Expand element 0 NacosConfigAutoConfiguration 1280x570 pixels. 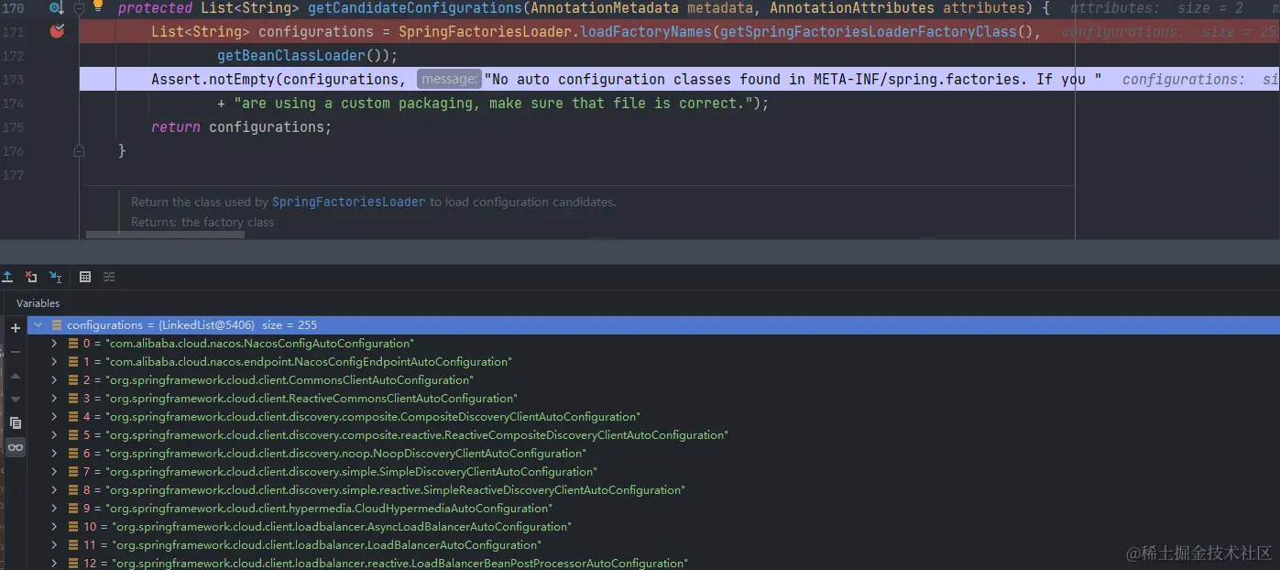pos(54,344)
